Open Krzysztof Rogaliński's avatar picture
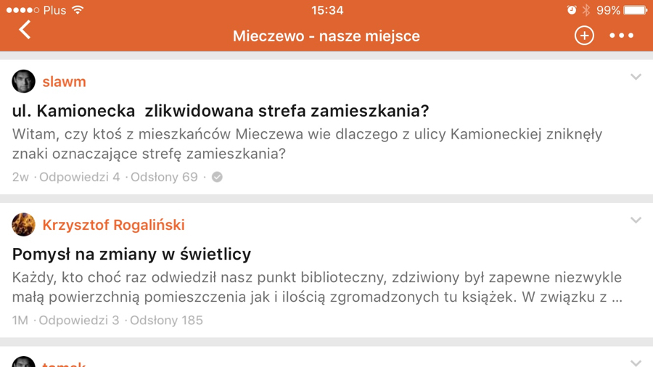This screenshot has height=367, width=653. pos(23,225)
